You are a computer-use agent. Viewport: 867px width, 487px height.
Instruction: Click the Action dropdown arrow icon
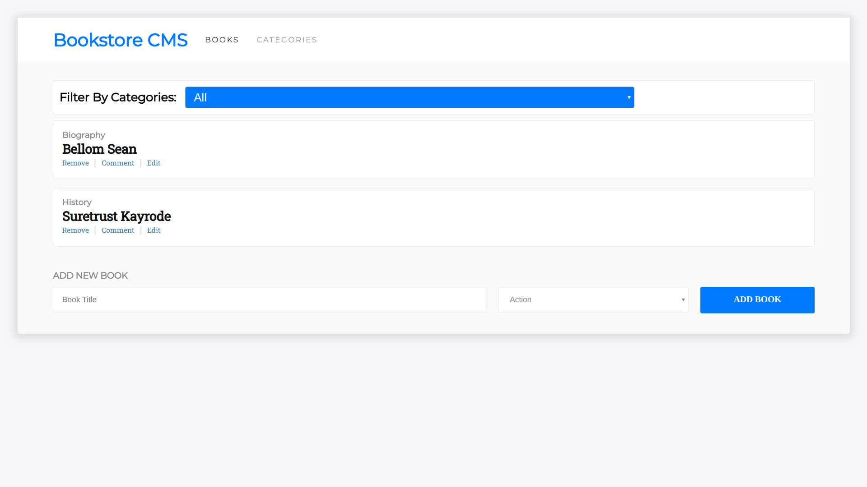tap(683, 300)
